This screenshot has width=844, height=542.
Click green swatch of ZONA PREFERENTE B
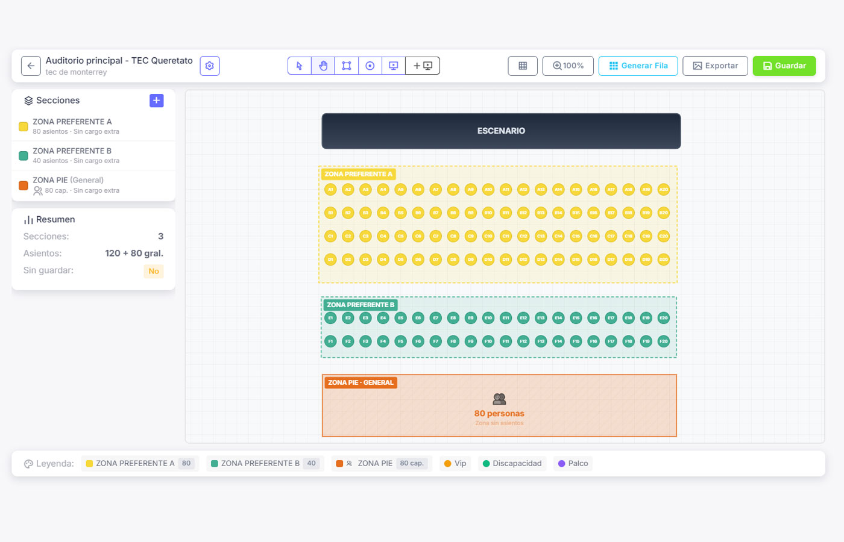click(x=24, y=156)
